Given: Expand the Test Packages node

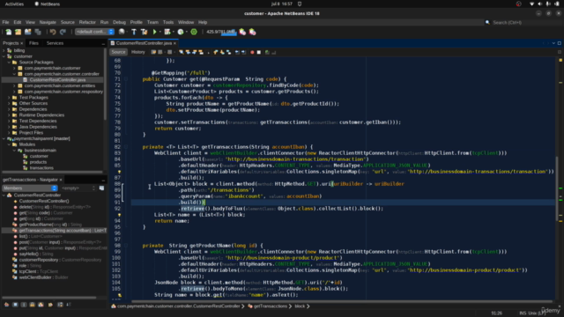Looking at the screenshot, I should (9, 98).
